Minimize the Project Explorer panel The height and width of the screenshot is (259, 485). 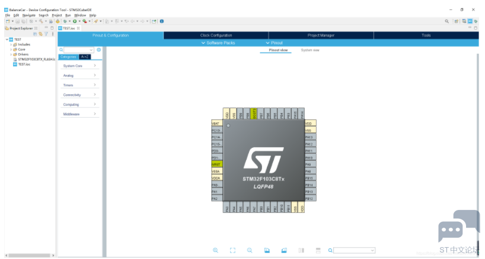coord(46,28)
